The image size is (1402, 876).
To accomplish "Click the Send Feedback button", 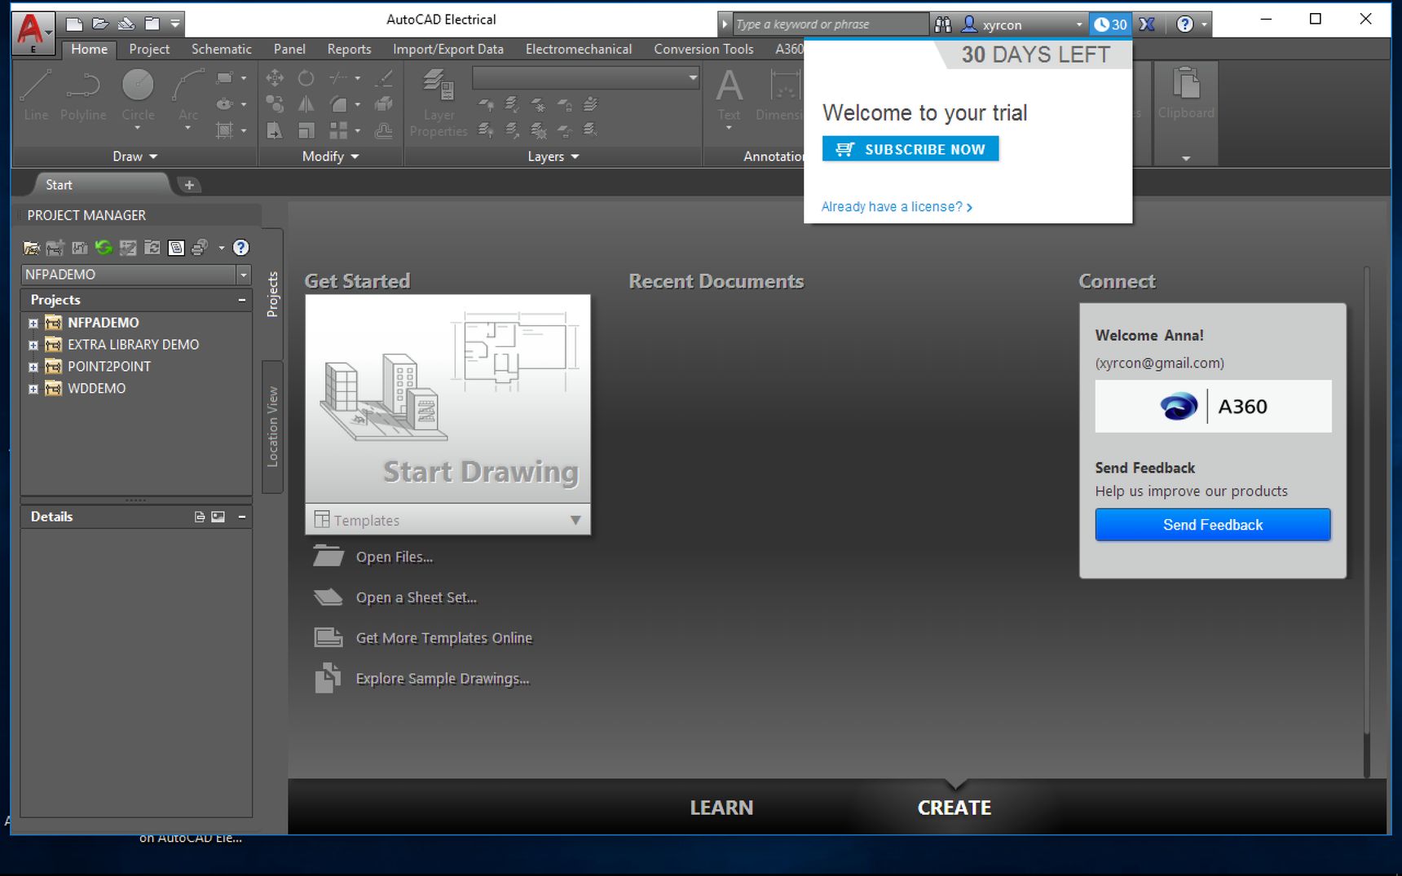I will [1213, 525].
